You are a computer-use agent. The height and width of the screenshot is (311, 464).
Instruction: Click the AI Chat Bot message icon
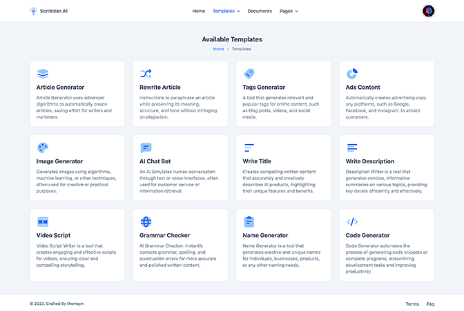click(146, 148)
